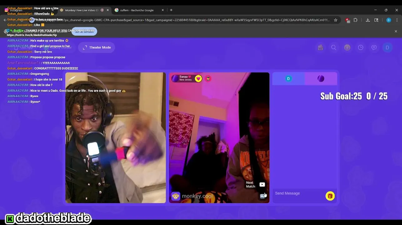Click the Sub Goal:25 0 / 25 text

(x=354, y=96)
